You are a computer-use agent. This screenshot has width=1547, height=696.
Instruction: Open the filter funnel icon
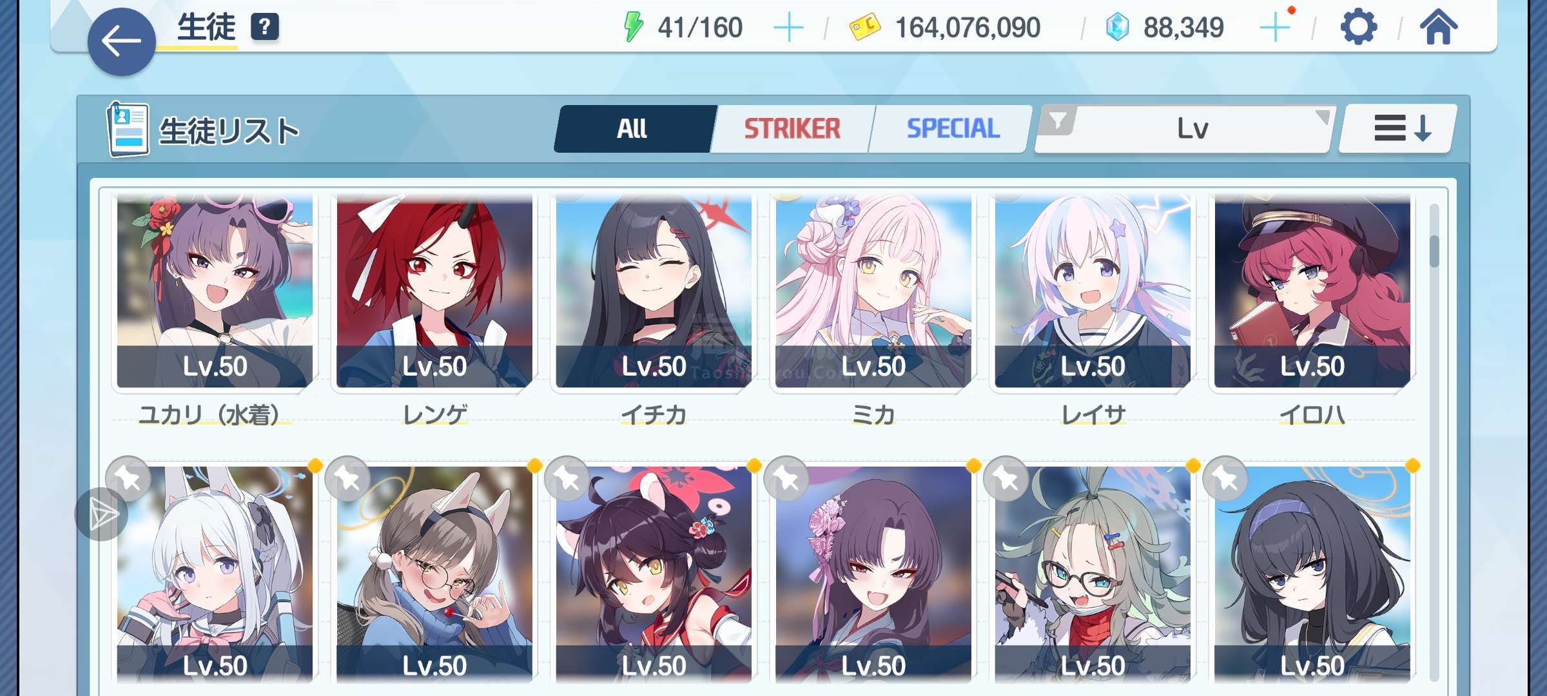[x=1057, y=121]
